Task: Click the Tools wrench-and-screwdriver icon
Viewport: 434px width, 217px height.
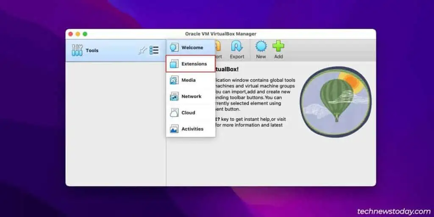Action: (x=77, y=50)
